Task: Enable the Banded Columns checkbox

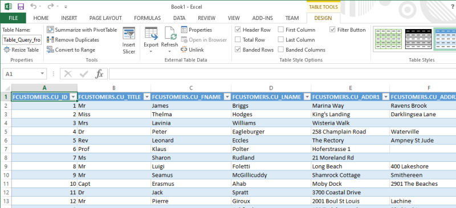Action: (280, 50)
